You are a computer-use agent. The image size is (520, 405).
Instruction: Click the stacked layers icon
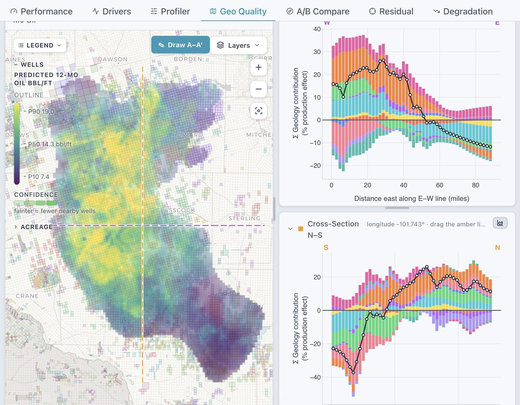220,45
